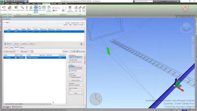
Task: Switch to the Report tab
Action: 22,47
